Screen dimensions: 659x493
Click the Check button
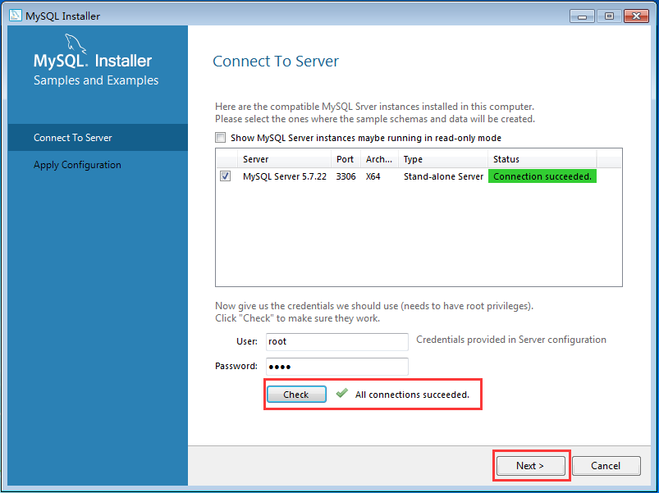pyautogui.click(x=296, y=395)
